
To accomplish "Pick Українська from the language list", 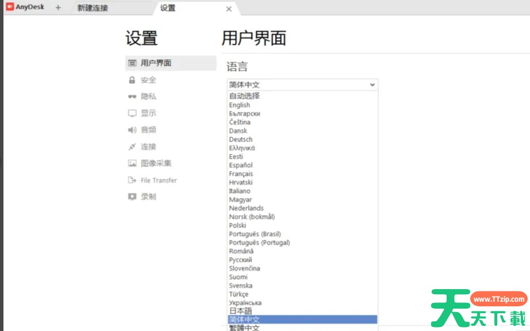I will [302, 303].
